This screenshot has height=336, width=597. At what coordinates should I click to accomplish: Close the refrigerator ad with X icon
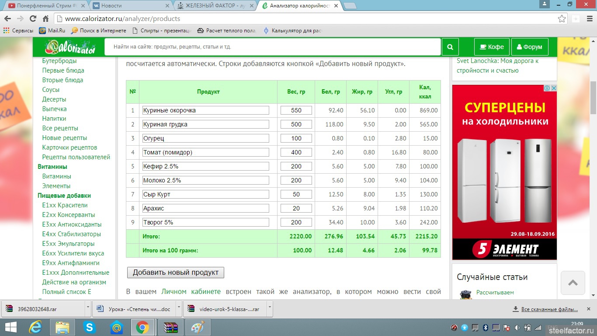[x=553, y=88]
